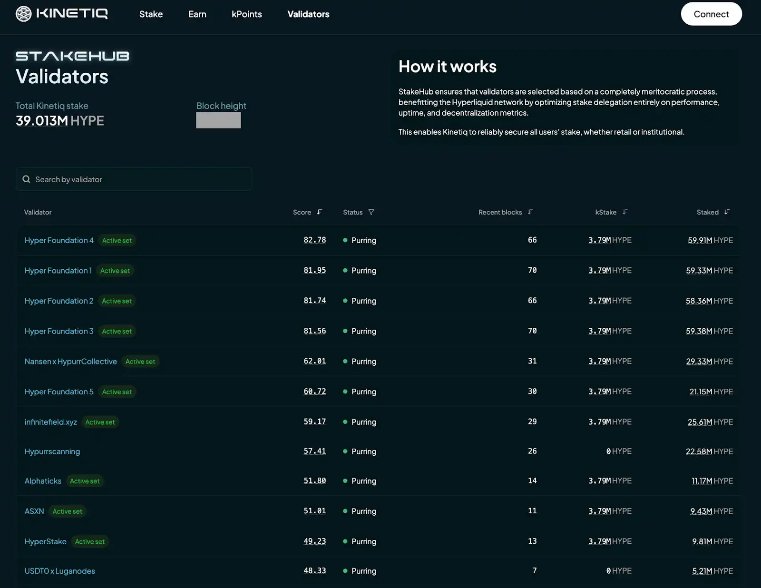Screen dimensions: 761x588
Task: Toggle sorting on the Score column icon
Action: tap(320, 212)
